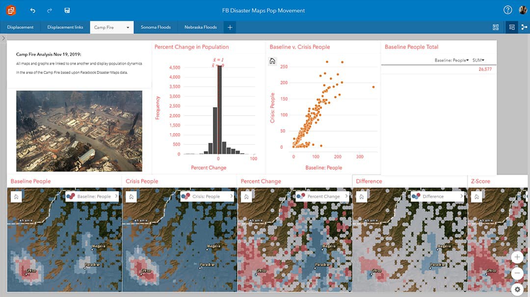Switch to the Displacement tab
This screenshot has width=530, height=297.
tap(20, 27)
